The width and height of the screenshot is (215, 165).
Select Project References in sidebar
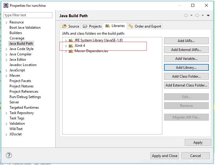click(x=24, y=92)
